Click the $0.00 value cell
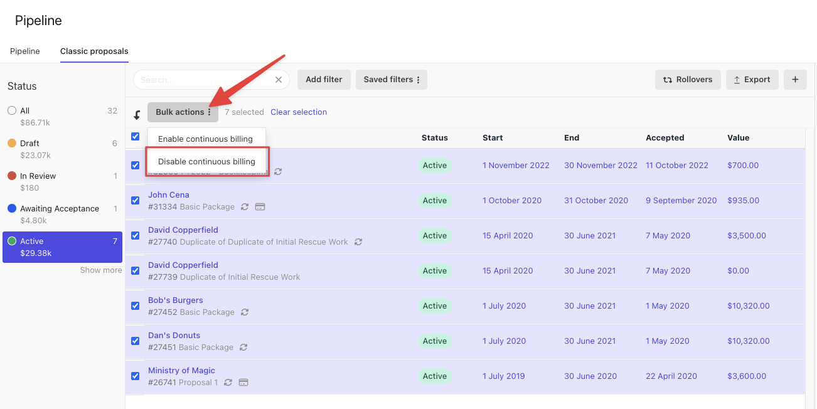Viewport: 817px width, 409px height. pyautogui.click(x=739, y=271)
